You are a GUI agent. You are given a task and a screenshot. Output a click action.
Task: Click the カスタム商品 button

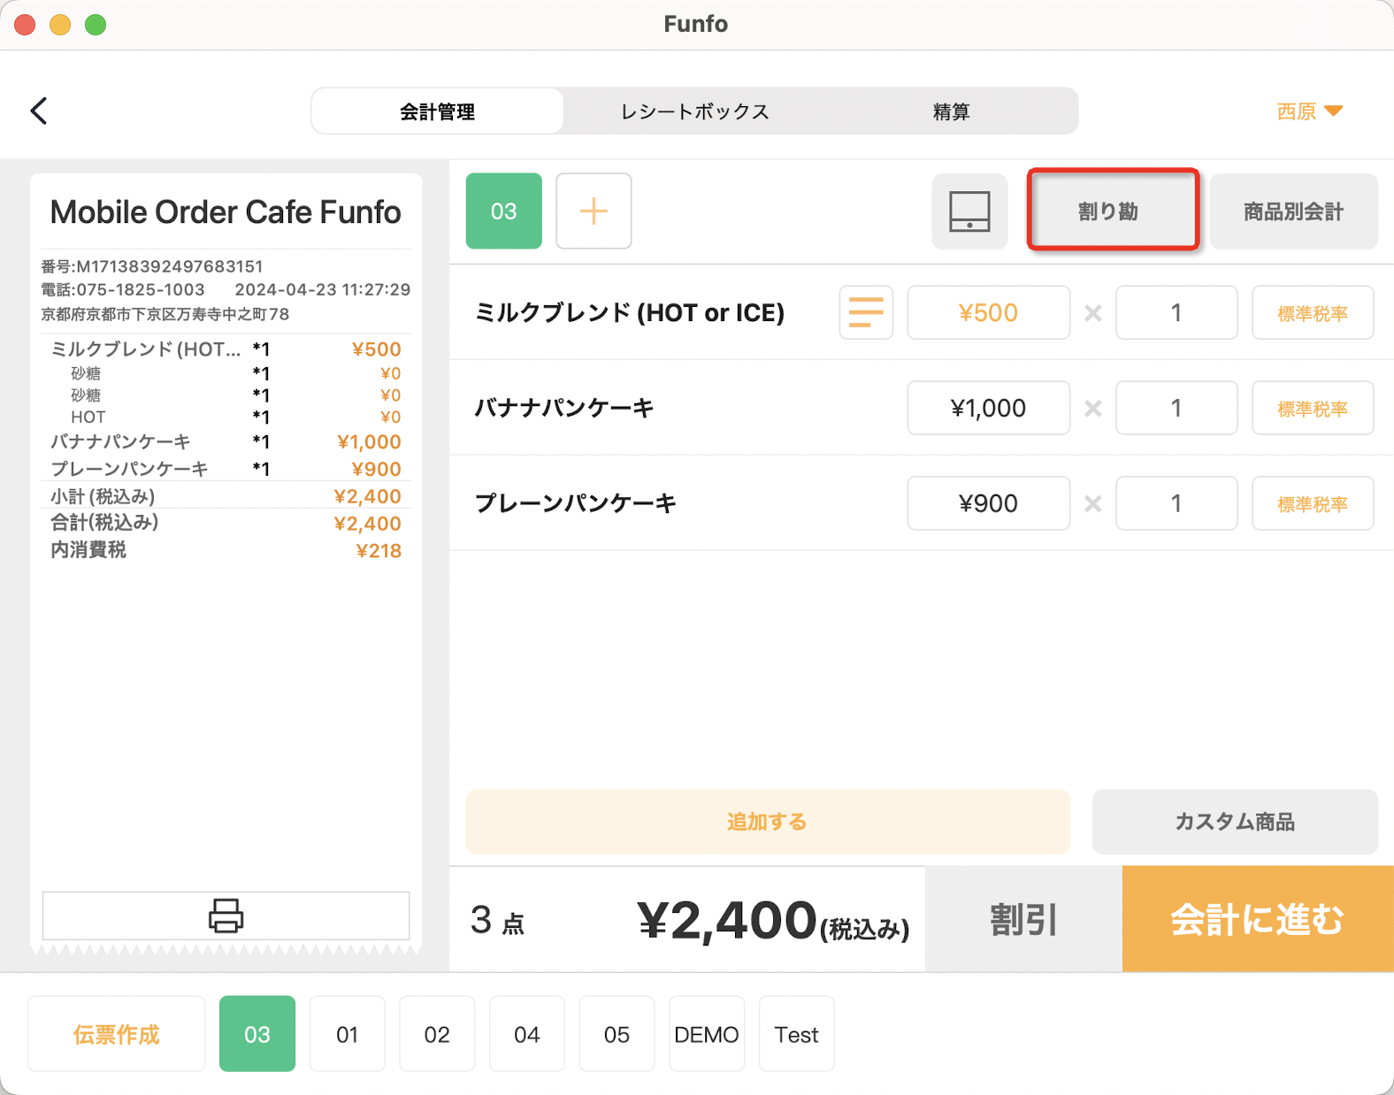click(1235, 822)
